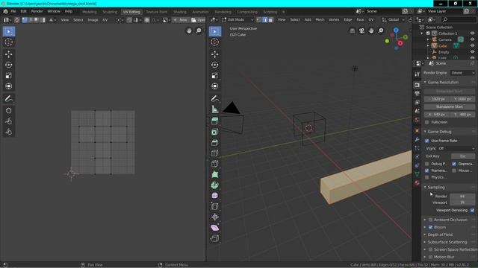Open the Render Engine dropdown

click(463, 73)
